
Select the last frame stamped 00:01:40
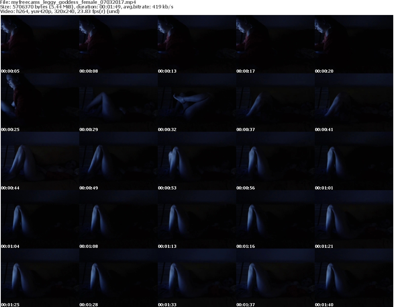click(x=354, y=278)
